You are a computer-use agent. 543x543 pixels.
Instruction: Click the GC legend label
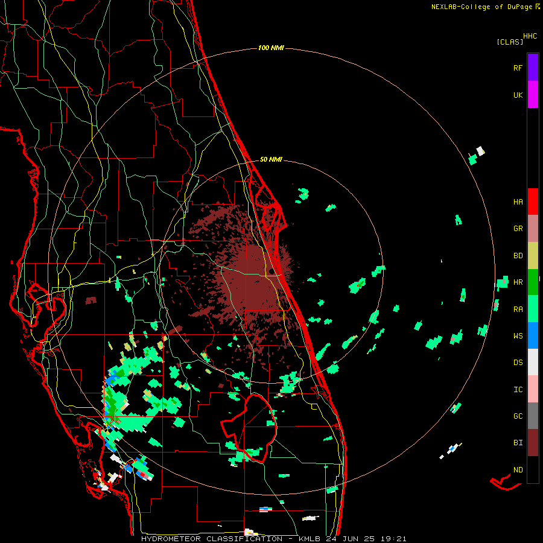click(518, 416)
